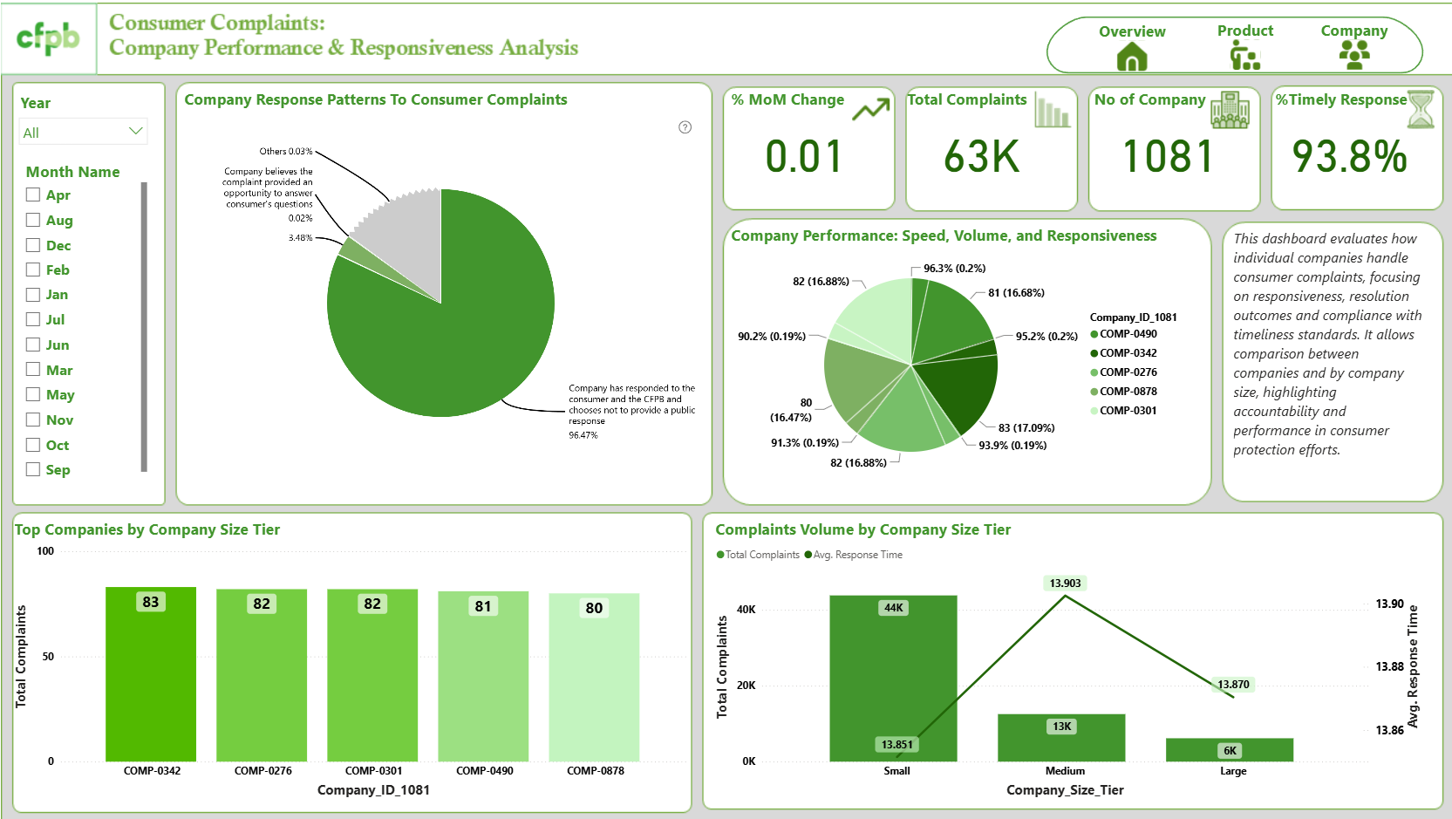Toggle the Jul month checkbox
The width and height of the screenshot is (1452, 819).
coord(33,319)
